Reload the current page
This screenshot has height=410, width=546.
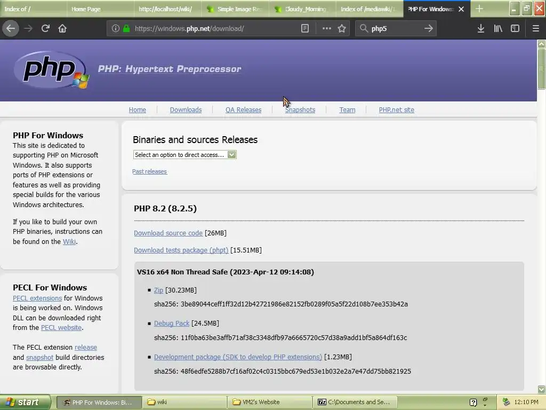tap(45, 28)
